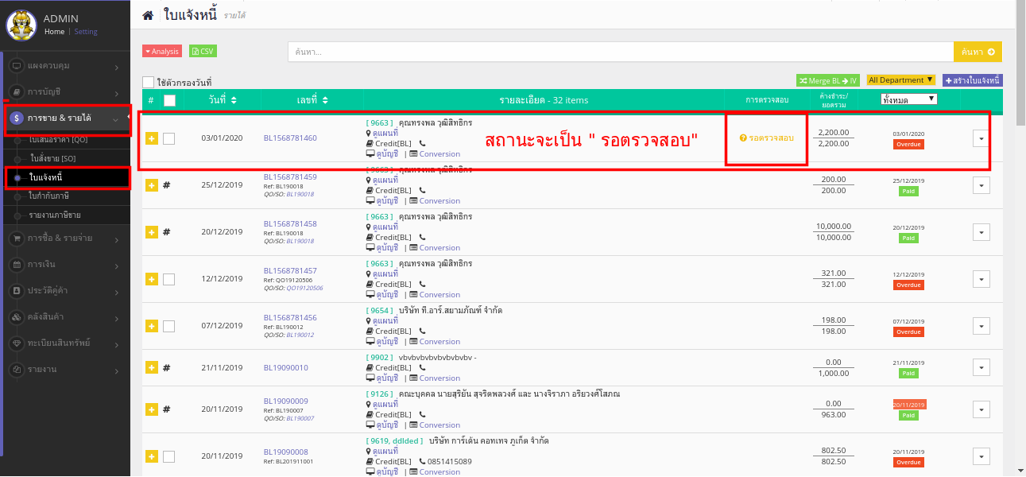Open the All Department dropdown
The width and height of the screenshot is (1026, 477).
coord(900,80)
